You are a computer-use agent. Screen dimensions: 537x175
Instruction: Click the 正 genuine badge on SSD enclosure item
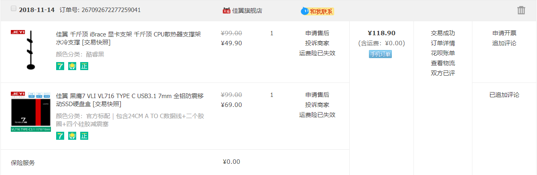[x=84, y=136]
